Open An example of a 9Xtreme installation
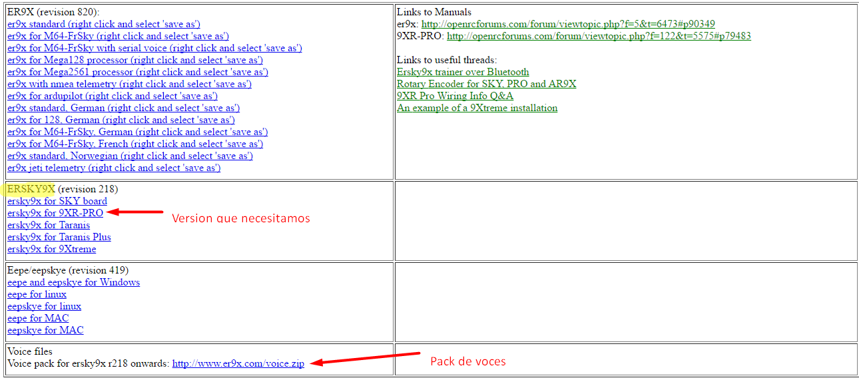This screenshot has height=378, width=859. point(477,108)
